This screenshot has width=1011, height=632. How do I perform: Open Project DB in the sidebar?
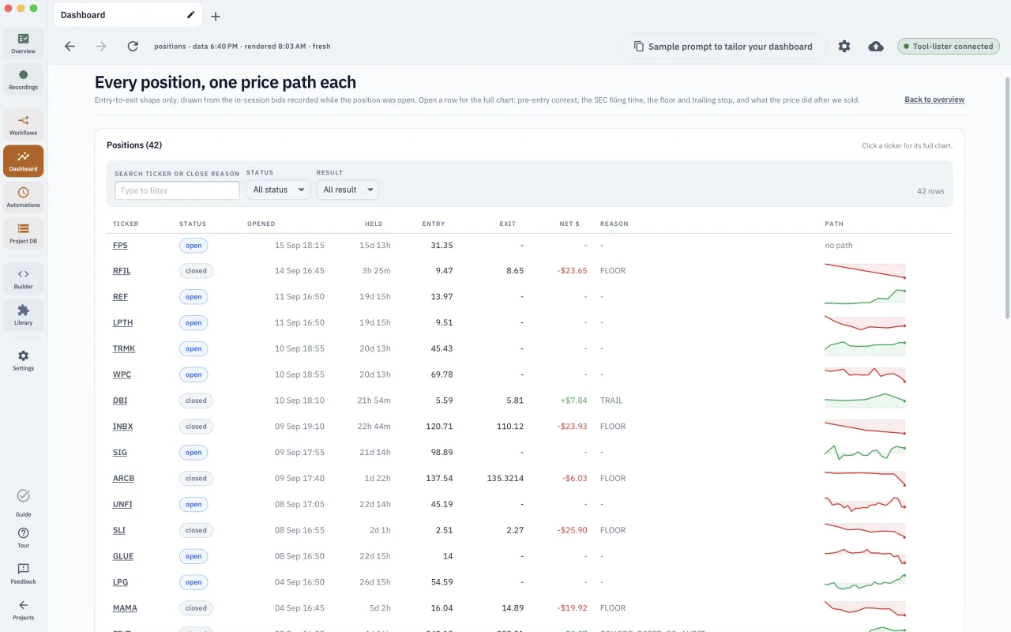click(x=23, y=234)
